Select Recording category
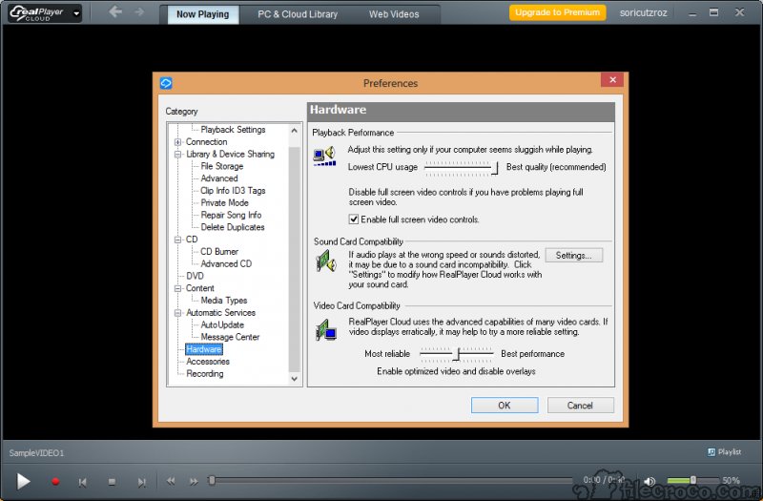This screenshot has width=763, height=501. pos(205,373)
